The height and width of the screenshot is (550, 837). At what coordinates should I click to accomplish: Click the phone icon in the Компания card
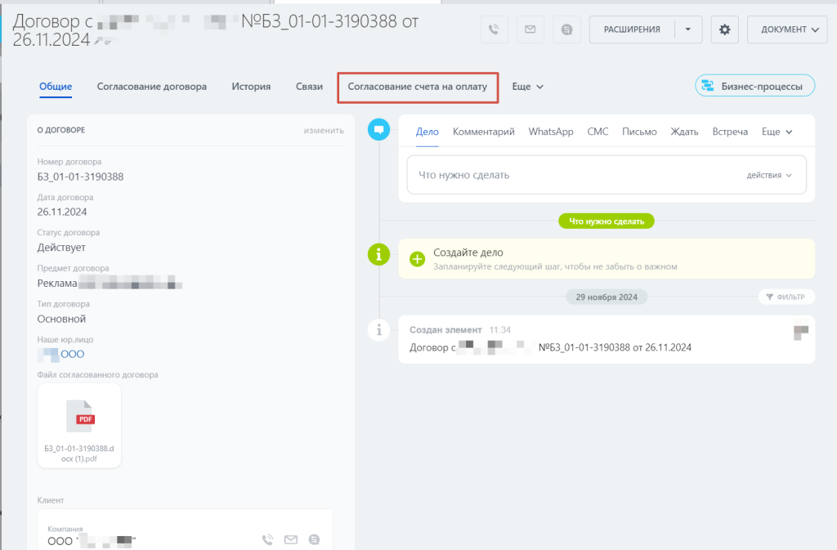pos(267,539)
